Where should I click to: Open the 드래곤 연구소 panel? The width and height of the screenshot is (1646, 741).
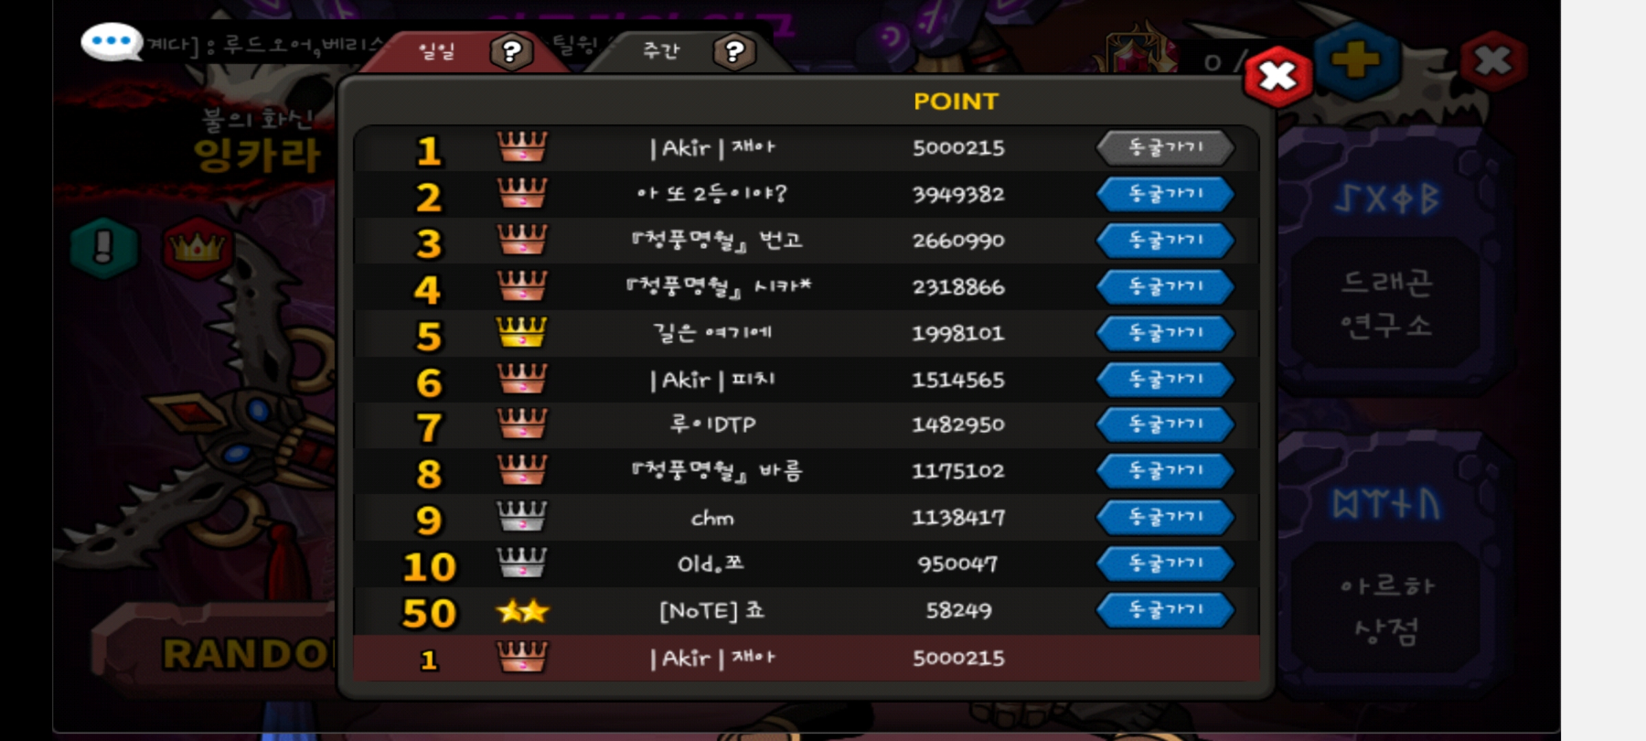(1386, 304)
